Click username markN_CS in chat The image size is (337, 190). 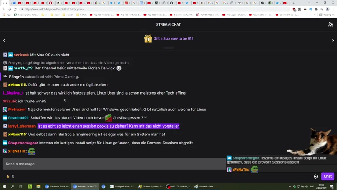tap(23, 68)
